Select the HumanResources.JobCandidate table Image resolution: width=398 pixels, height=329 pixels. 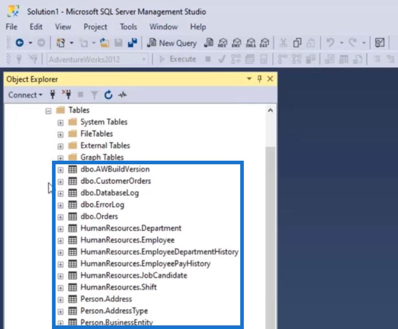click(134, 275)
